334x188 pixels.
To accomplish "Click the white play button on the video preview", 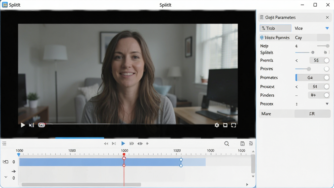I will (23, 125).
